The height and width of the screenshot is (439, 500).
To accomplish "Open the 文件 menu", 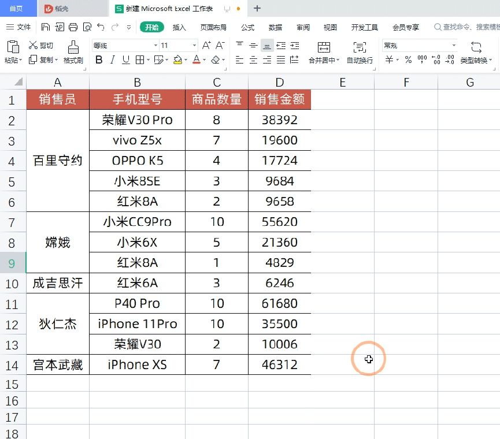I will click(x=18, y=27).
